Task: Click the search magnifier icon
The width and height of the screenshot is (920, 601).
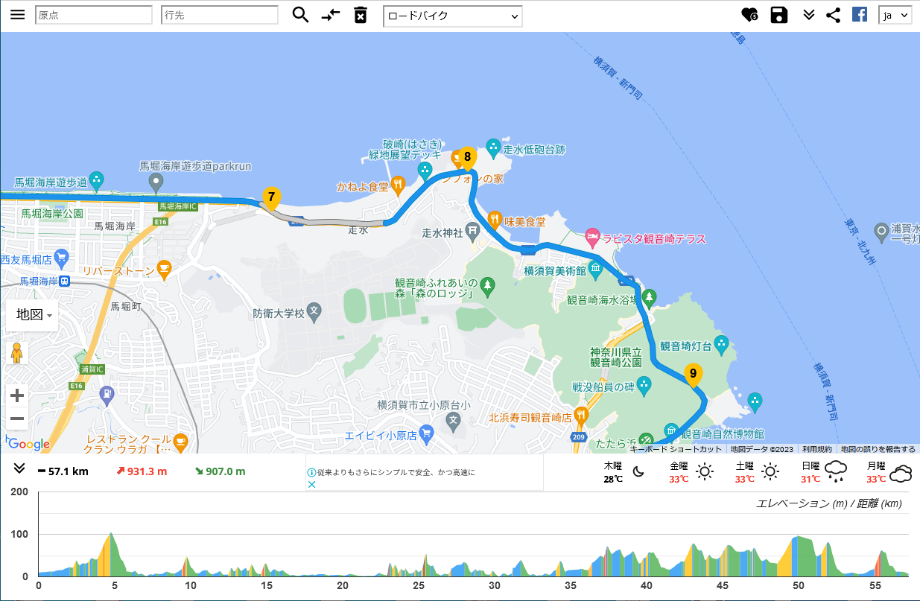Action: (300, 15)
